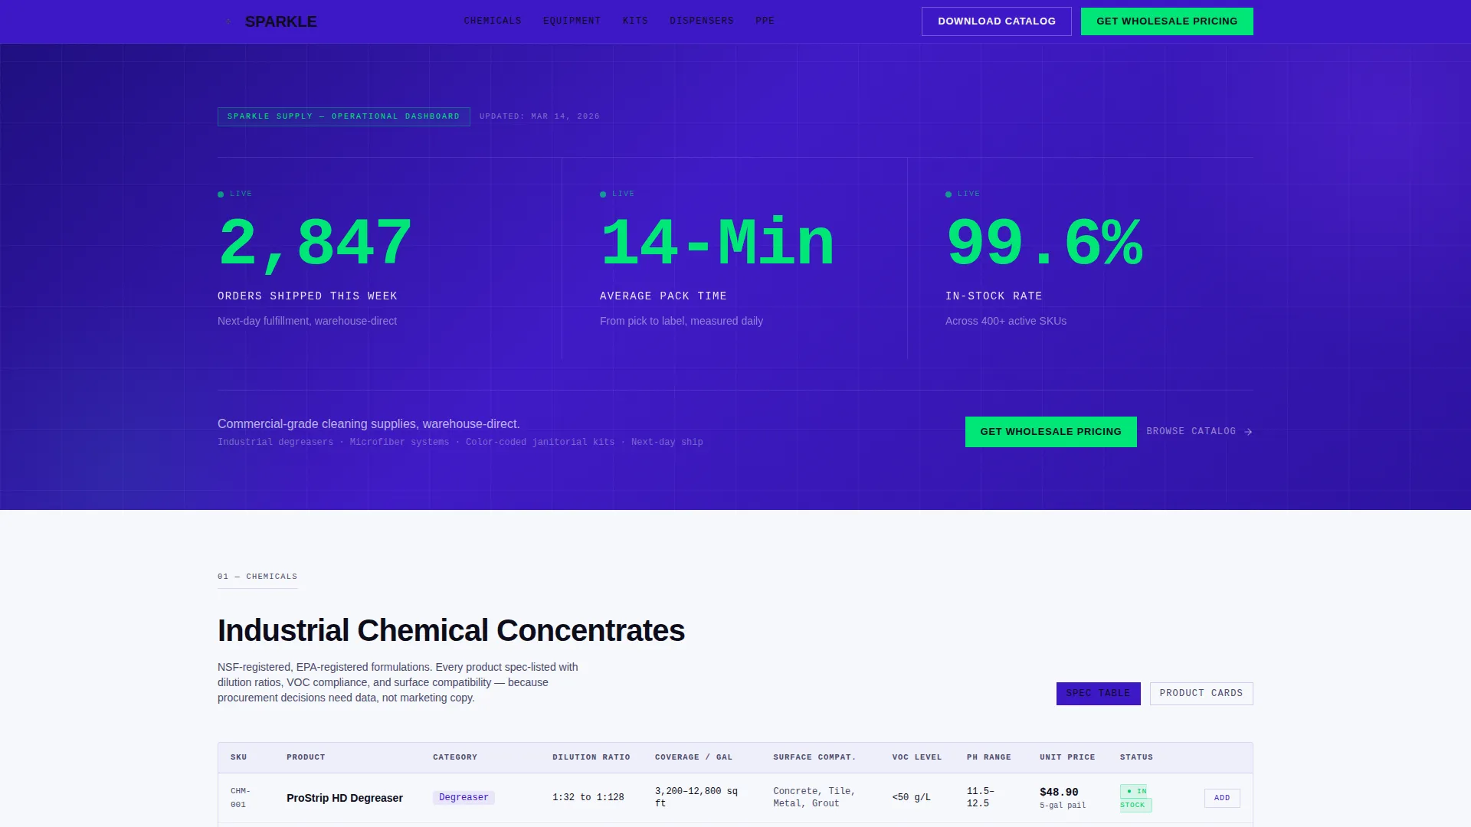Click the Industrial Chemical Concentrates heading
The height and width of the screenshot is (827, 1471).
[x=451, y=631]
